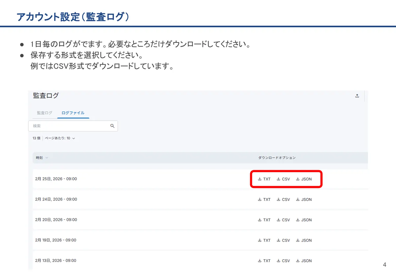Image resolution: width=396 pixels, height=280 pixels.
Task: Download JSON log for 2月 25日, 2026
Action: click(304, 179)
